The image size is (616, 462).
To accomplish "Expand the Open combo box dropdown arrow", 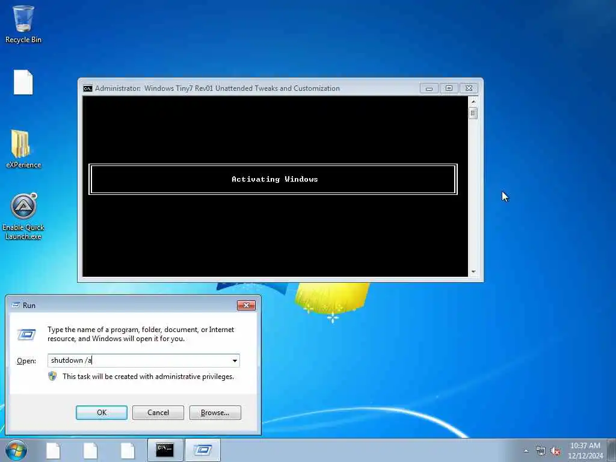I will (235, 361).
